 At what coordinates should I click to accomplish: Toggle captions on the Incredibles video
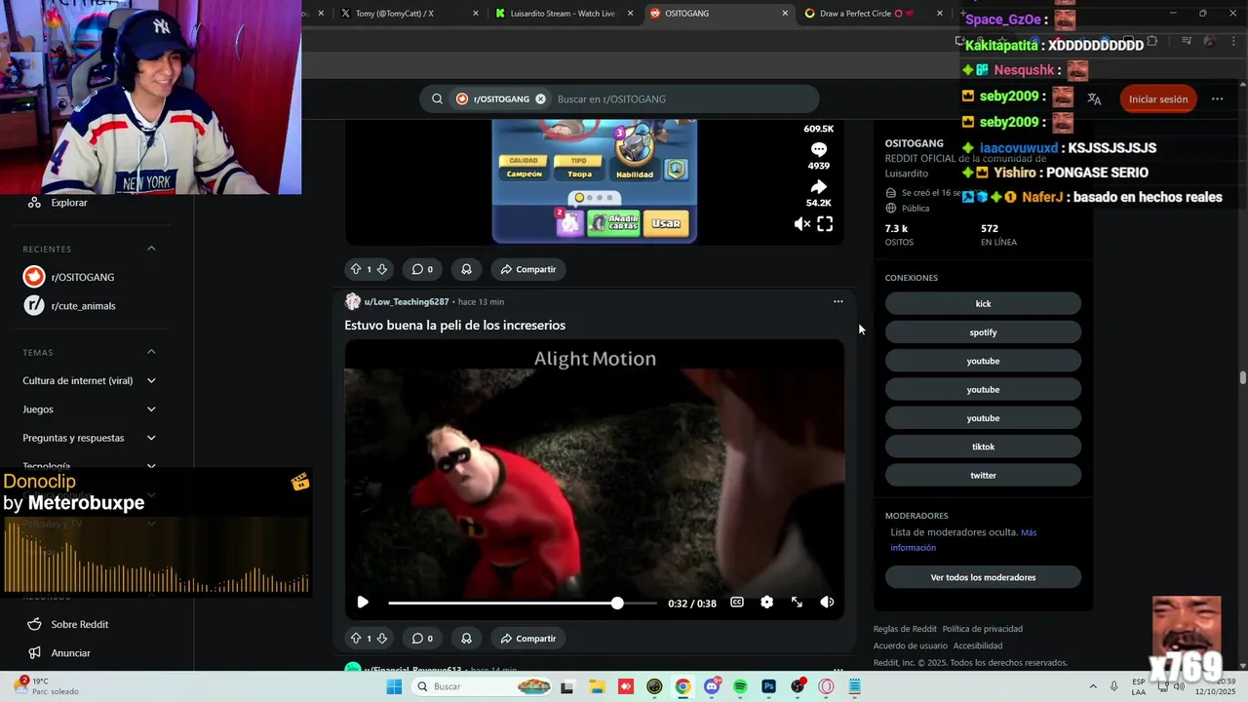[737, 603]
